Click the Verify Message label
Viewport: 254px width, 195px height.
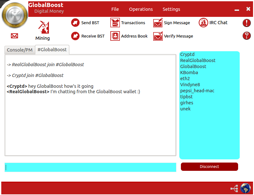pyautogui.click(x=178, y=36)
